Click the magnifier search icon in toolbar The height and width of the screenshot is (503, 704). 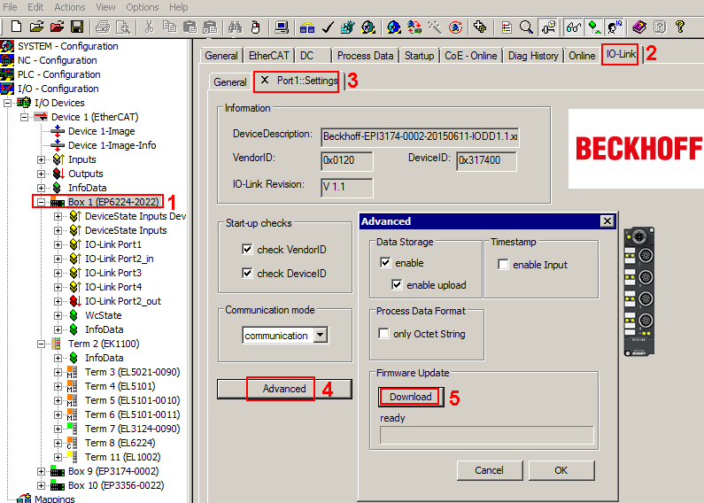526,27
